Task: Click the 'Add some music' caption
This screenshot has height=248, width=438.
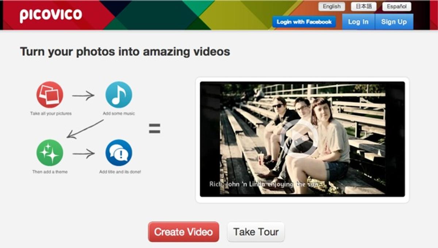Action: pos(119,114)
